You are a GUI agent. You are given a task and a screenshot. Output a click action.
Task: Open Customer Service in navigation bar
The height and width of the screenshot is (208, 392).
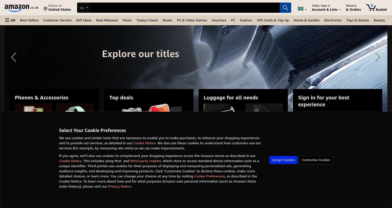57,20
